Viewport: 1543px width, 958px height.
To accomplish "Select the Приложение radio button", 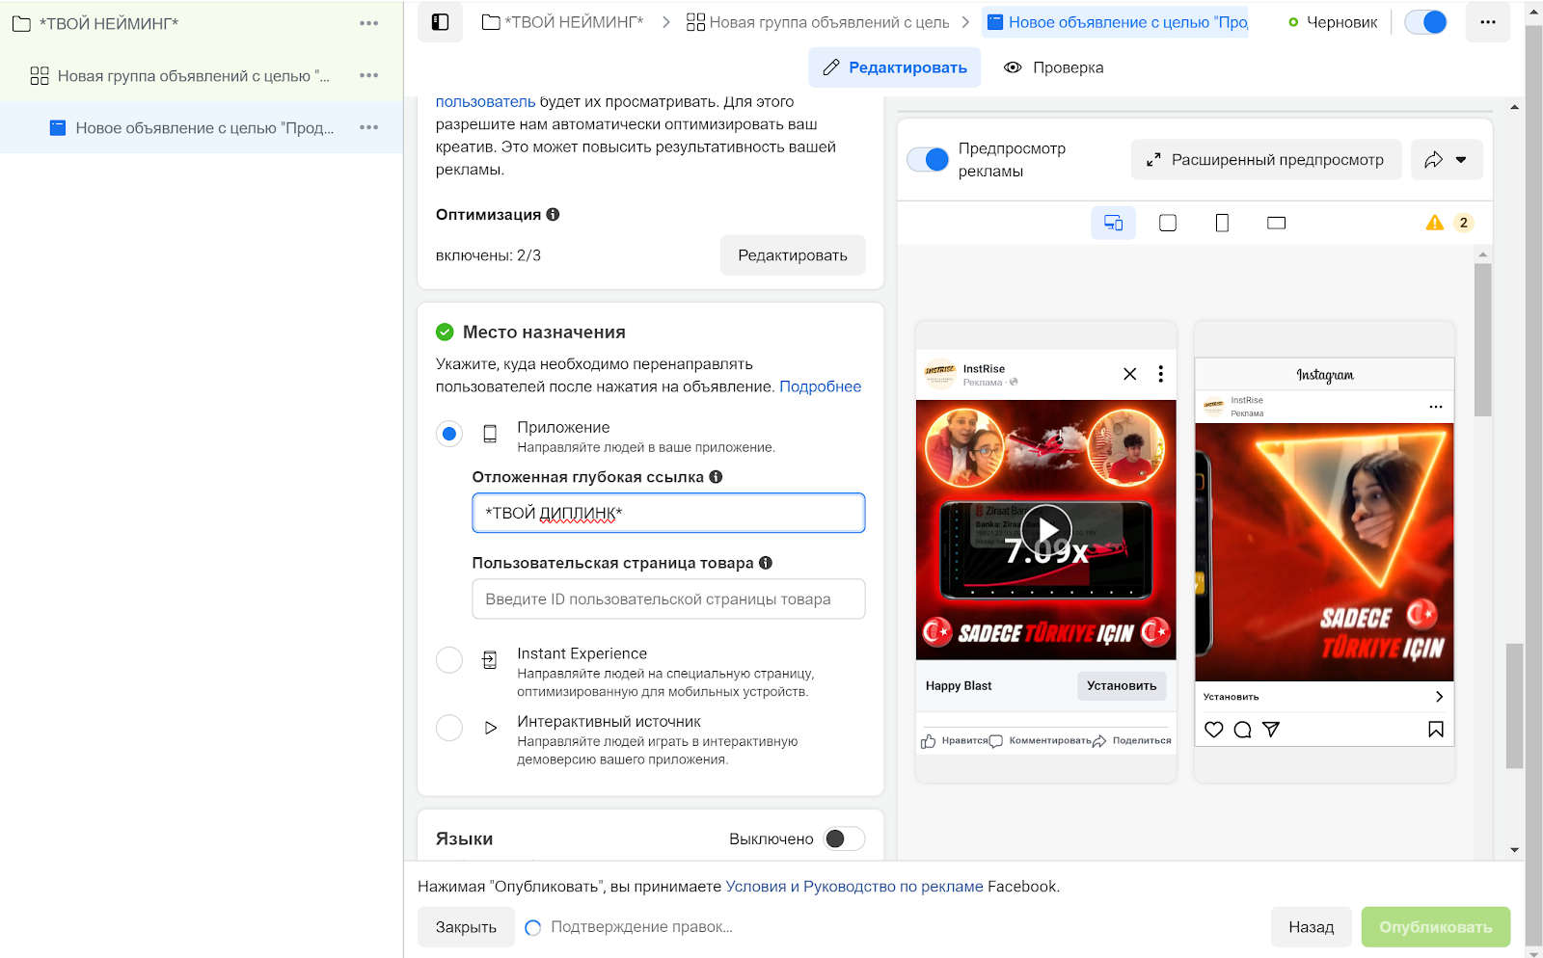I will coord(449,434).
